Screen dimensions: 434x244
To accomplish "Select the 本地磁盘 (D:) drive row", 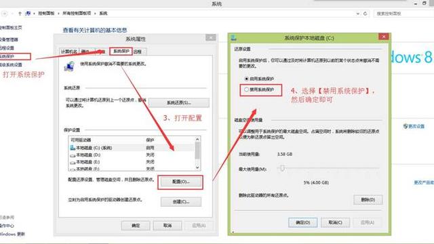I will (x=132, y=155).
